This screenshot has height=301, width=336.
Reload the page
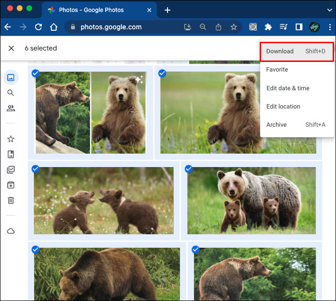coord(38,27)
